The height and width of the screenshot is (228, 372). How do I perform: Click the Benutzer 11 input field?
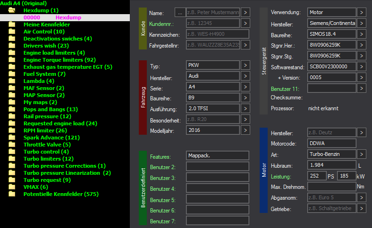coord(332,88)
